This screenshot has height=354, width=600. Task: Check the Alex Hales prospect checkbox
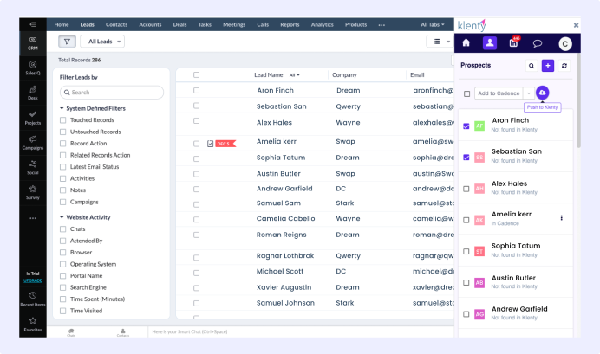(467, 188)
